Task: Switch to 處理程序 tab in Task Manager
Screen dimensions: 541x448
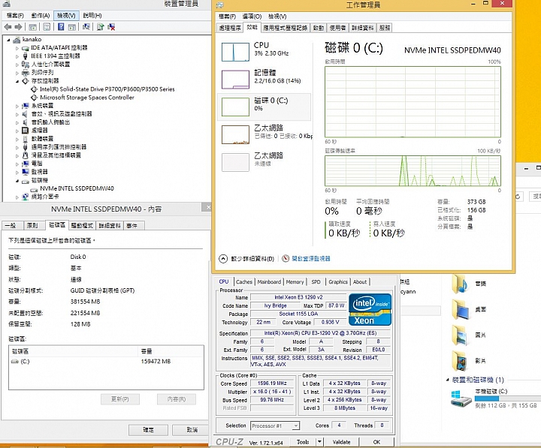Action: 230,28
